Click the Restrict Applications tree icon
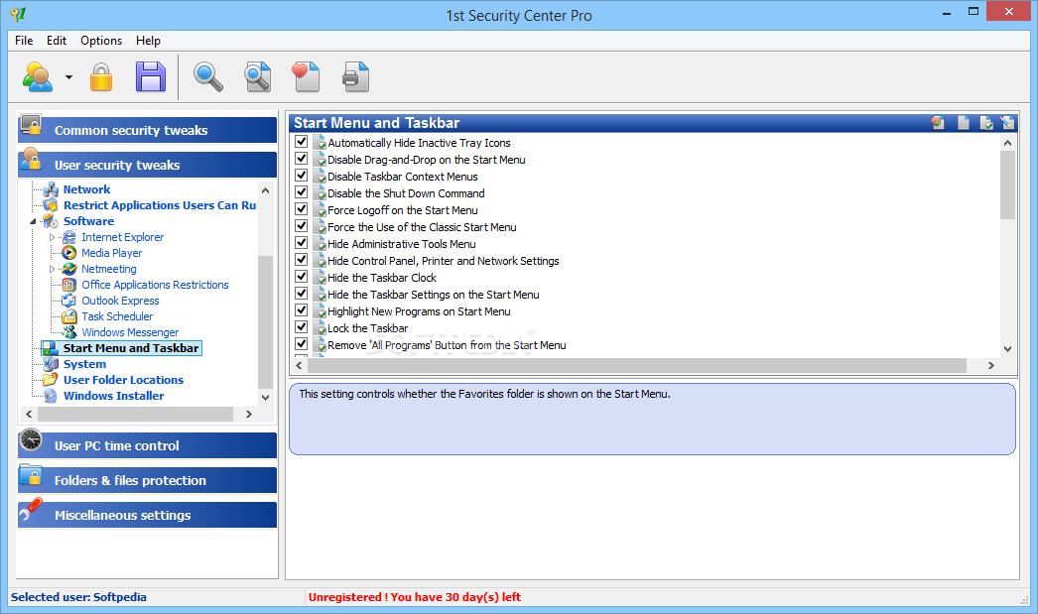This screenshot has height=614, width=1038. (51, 205)
